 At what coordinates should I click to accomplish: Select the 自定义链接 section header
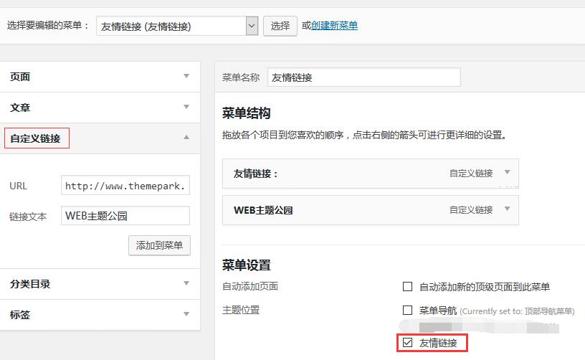[36, 138]
